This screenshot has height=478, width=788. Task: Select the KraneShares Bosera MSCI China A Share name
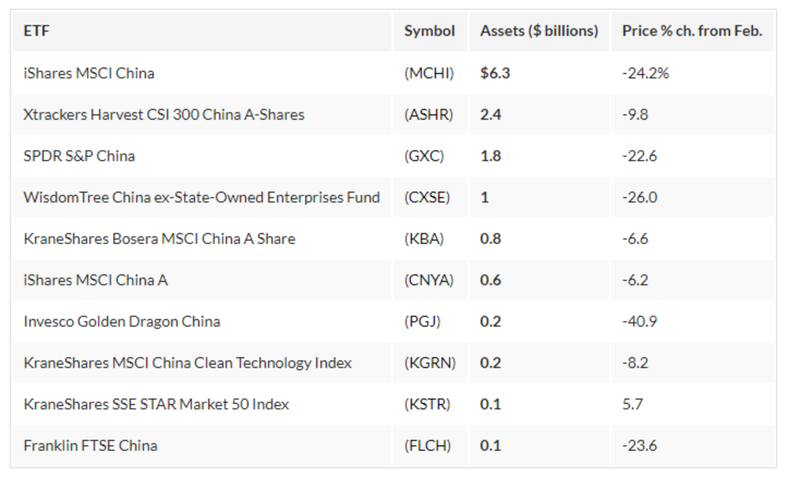point(159,238)
